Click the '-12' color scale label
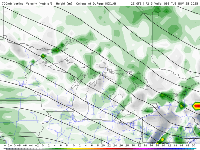This screenshot has height=150, width=200. 7,145
